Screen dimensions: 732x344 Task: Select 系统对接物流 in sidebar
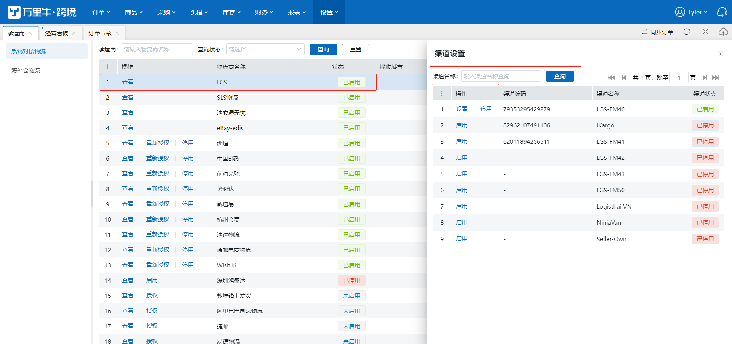tap(47, 51)
